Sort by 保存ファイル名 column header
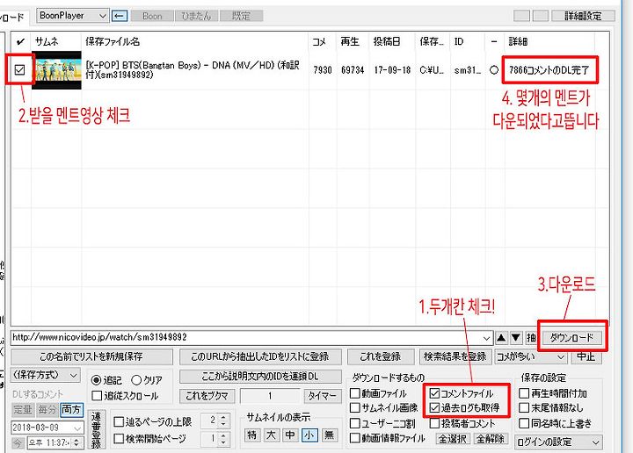Viewport: 633px width, 453px height. pos(195,41)
